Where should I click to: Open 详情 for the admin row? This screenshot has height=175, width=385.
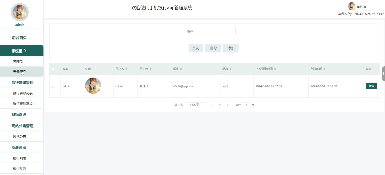pos(371,86)
